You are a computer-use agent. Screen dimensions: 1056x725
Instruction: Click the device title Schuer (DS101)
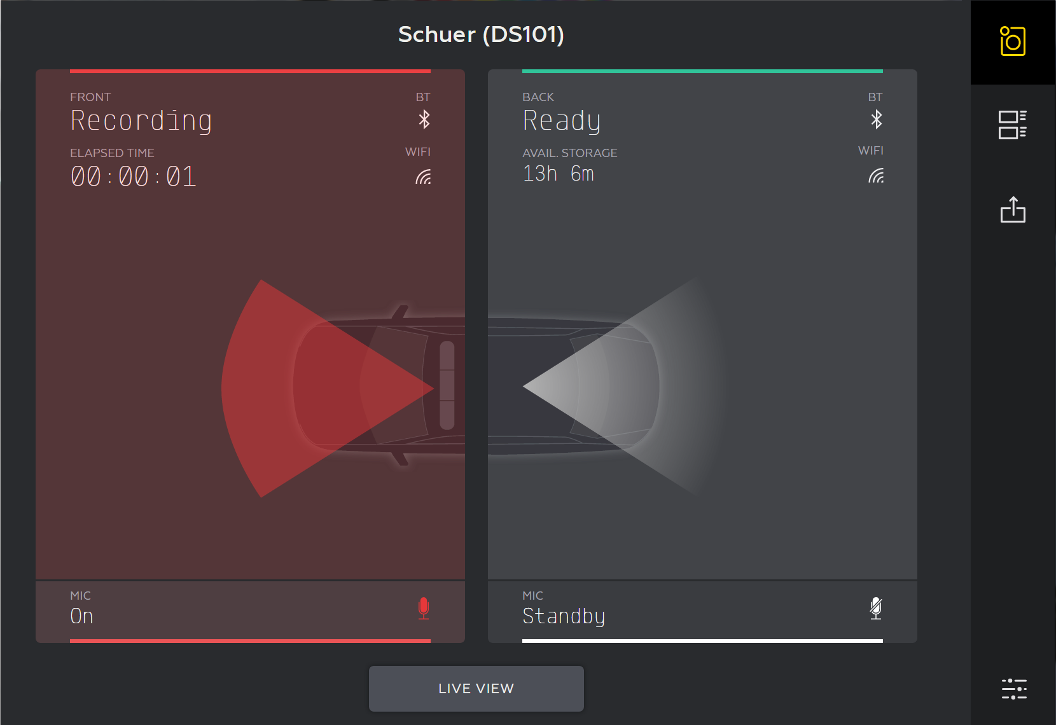[482, 35]
